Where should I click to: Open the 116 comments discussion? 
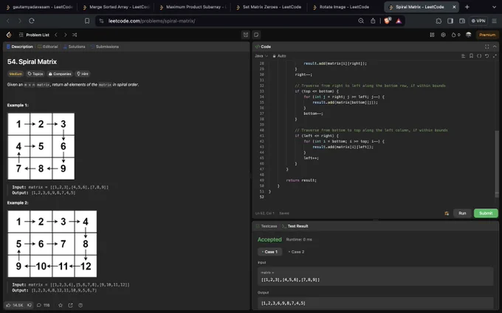44,306
